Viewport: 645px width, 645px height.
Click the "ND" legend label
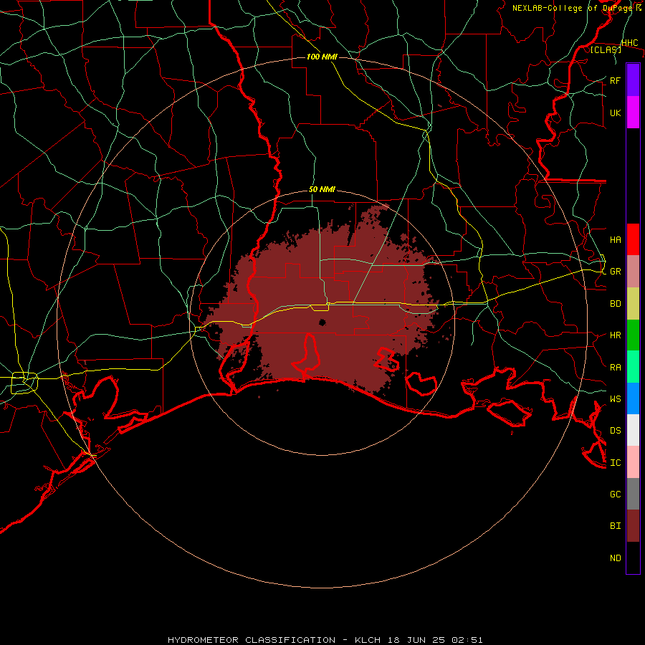click(x=616, y=558)
